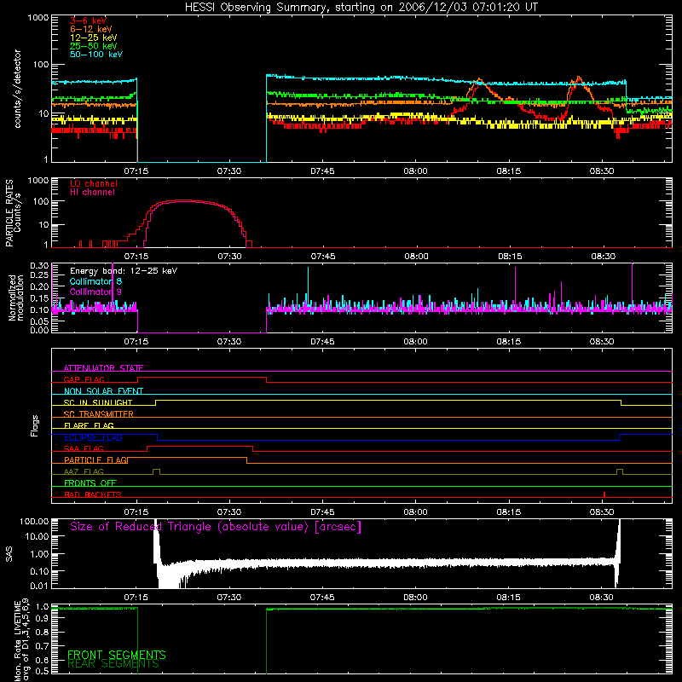The width and height of the screenshot is (682, 682).
Task: Click the FRONT SEGMENTS legend label
Action: click(x=117, y=655)
